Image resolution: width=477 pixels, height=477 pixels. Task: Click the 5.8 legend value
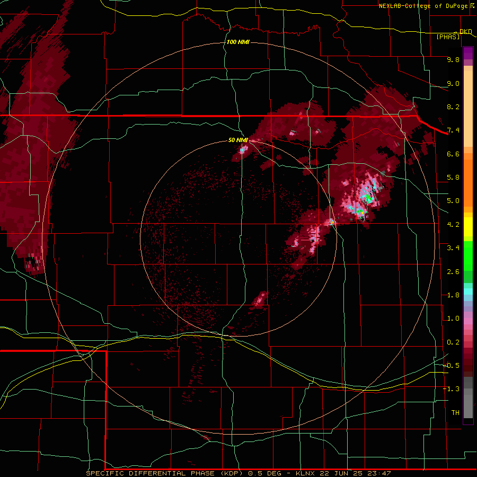(453, 178)
